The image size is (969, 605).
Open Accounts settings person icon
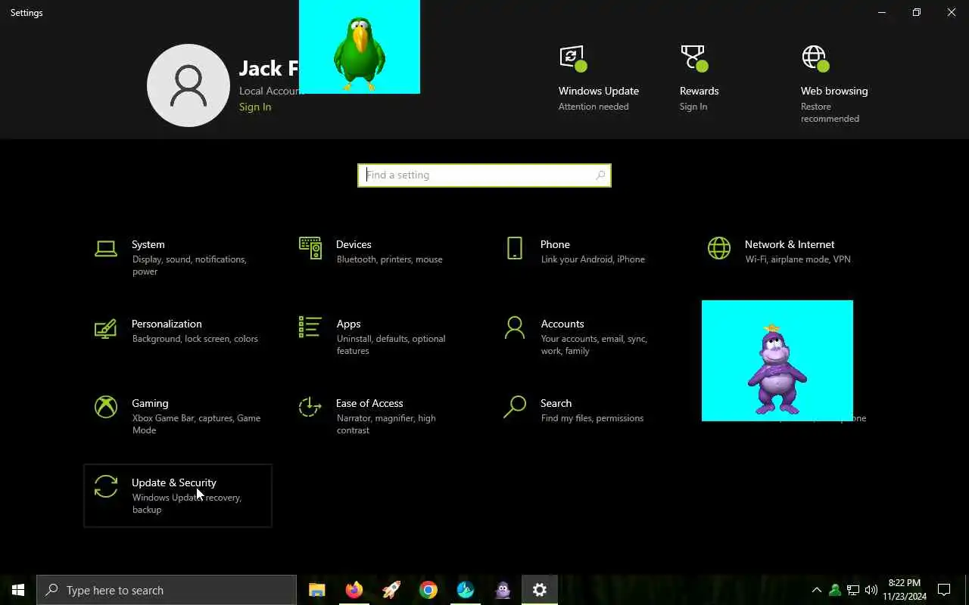(x=515, y=327)
